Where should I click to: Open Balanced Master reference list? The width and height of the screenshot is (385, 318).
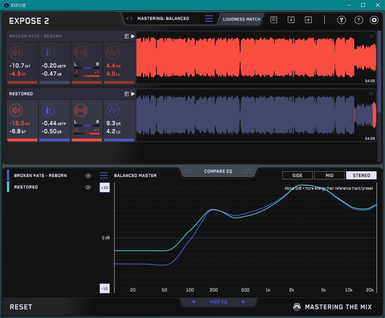[x=104, y=176]
